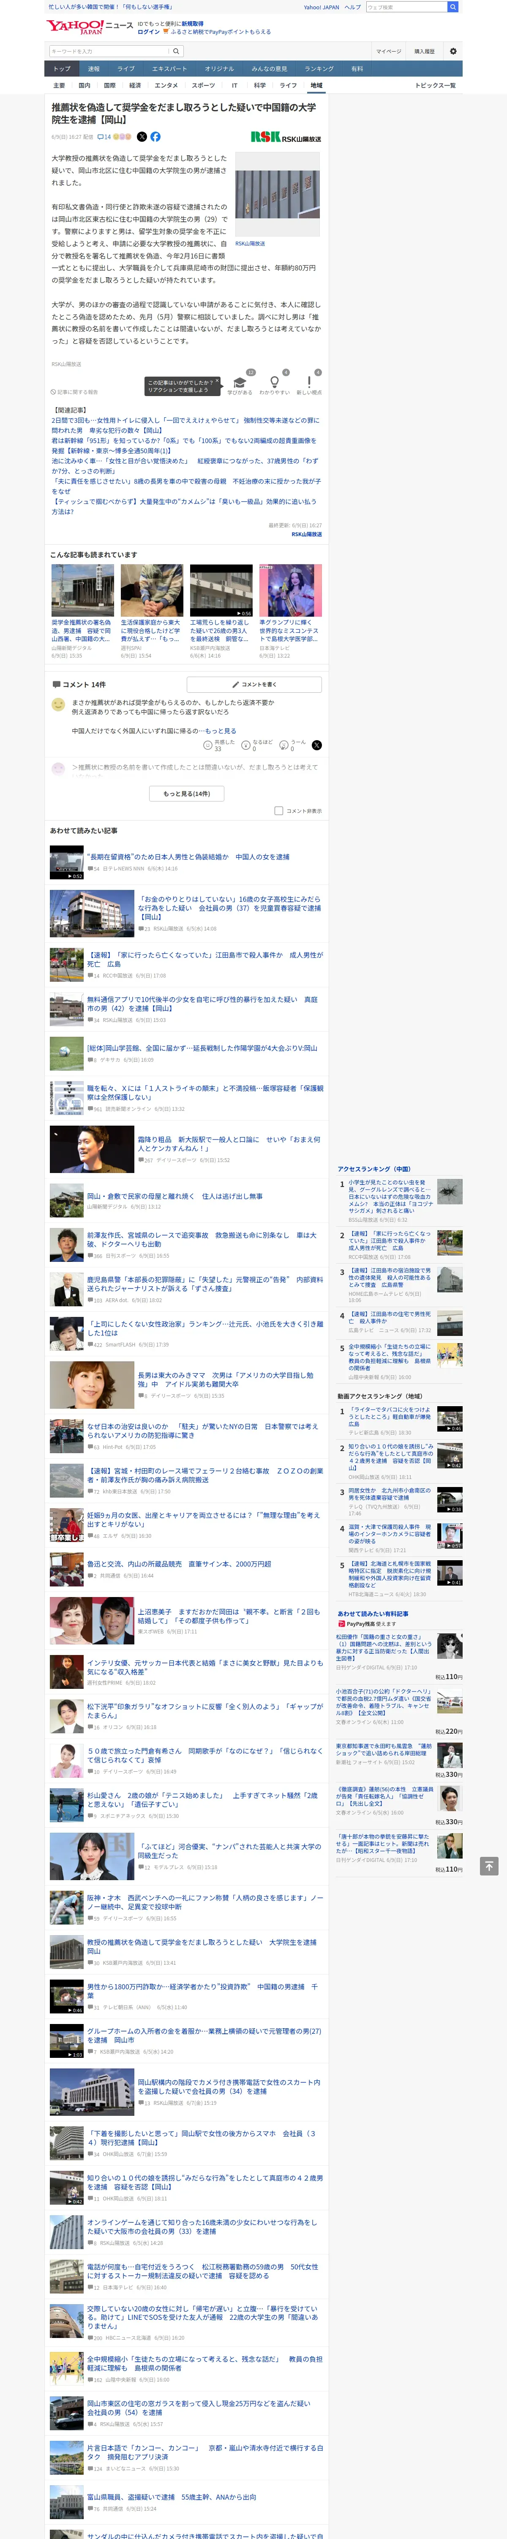Screen dimensions: 507x2539
Task: Click the news keyword search magnifier icon
Action: coord(176,51)
